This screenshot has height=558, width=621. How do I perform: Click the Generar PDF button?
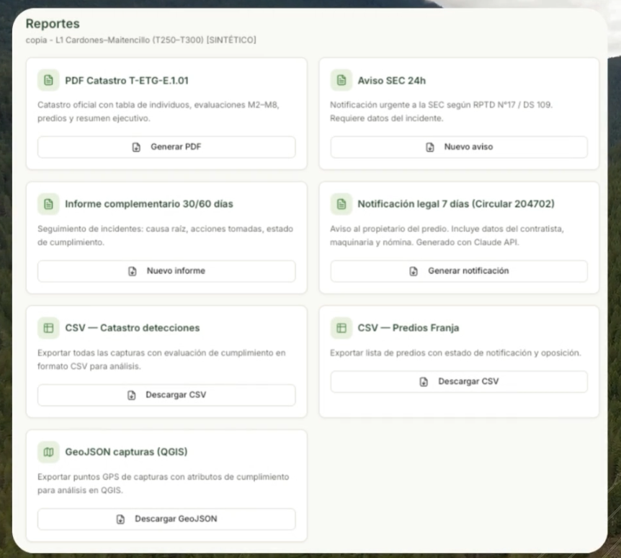click(166, 147)
